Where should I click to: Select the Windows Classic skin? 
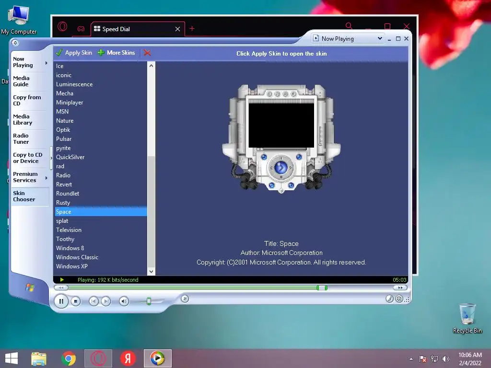[x=101, y=257]
